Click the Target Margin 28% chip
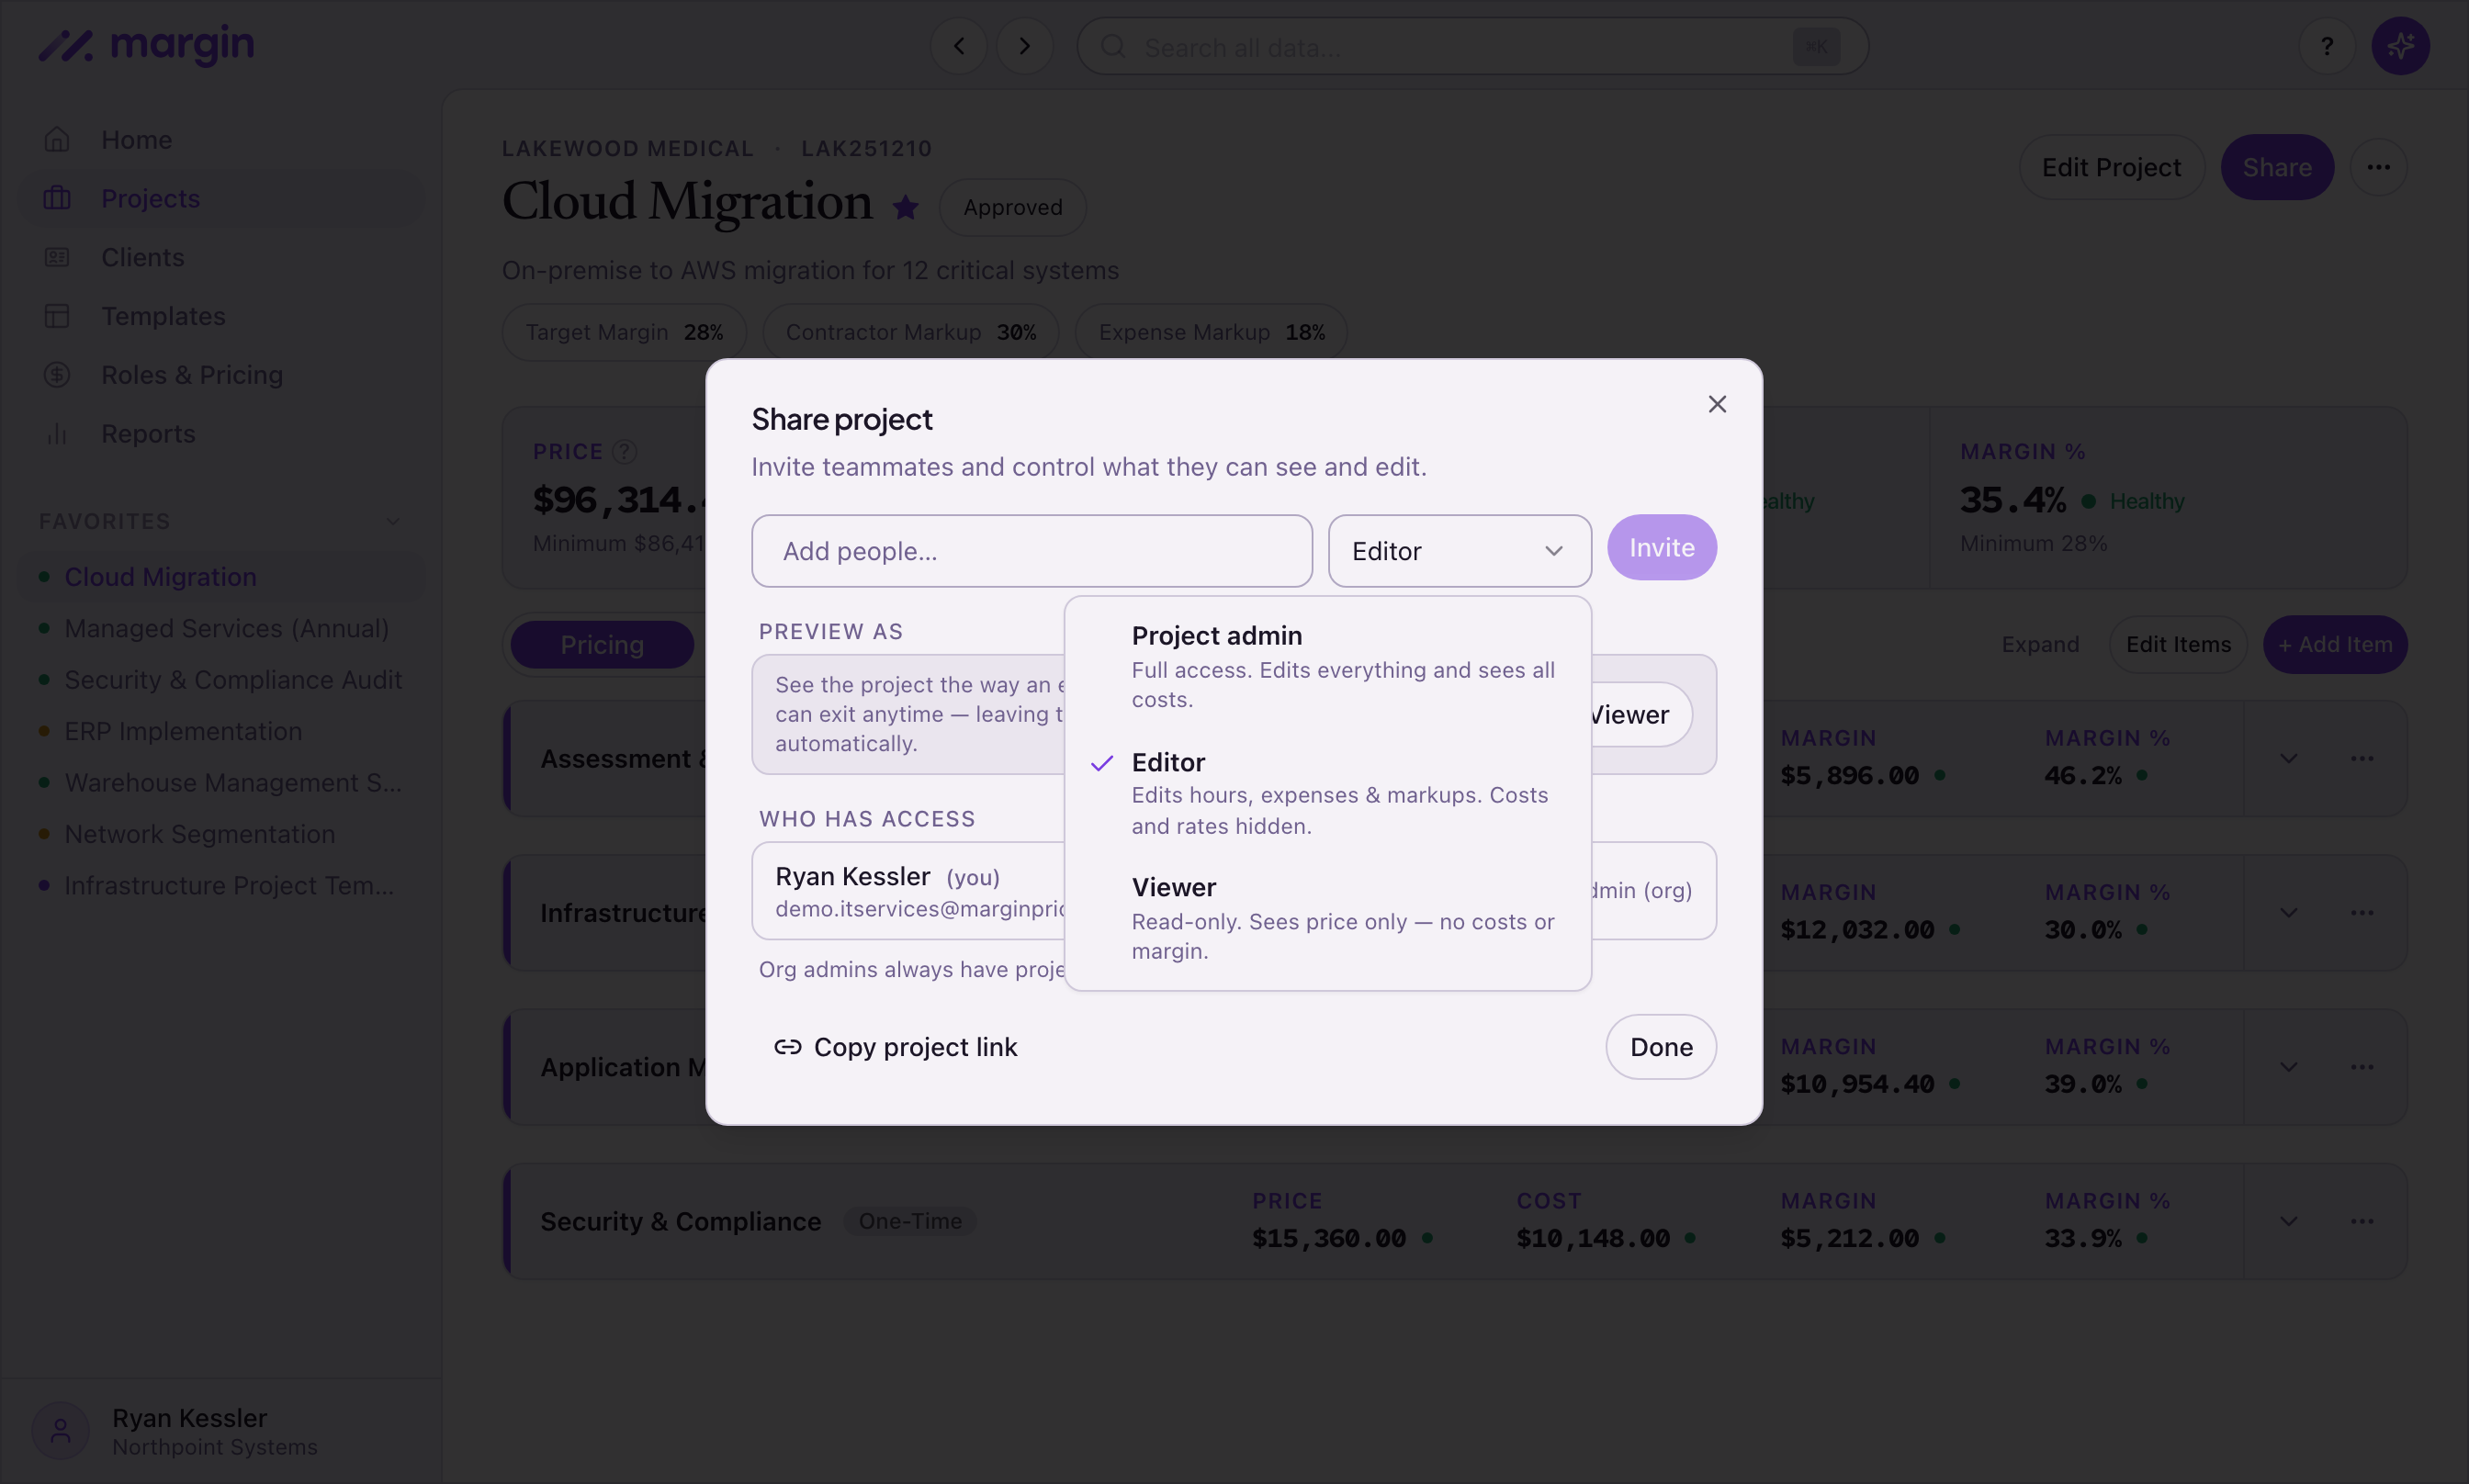The image size is (2469, 1484). pyautogui.click(x=624, y=332)
